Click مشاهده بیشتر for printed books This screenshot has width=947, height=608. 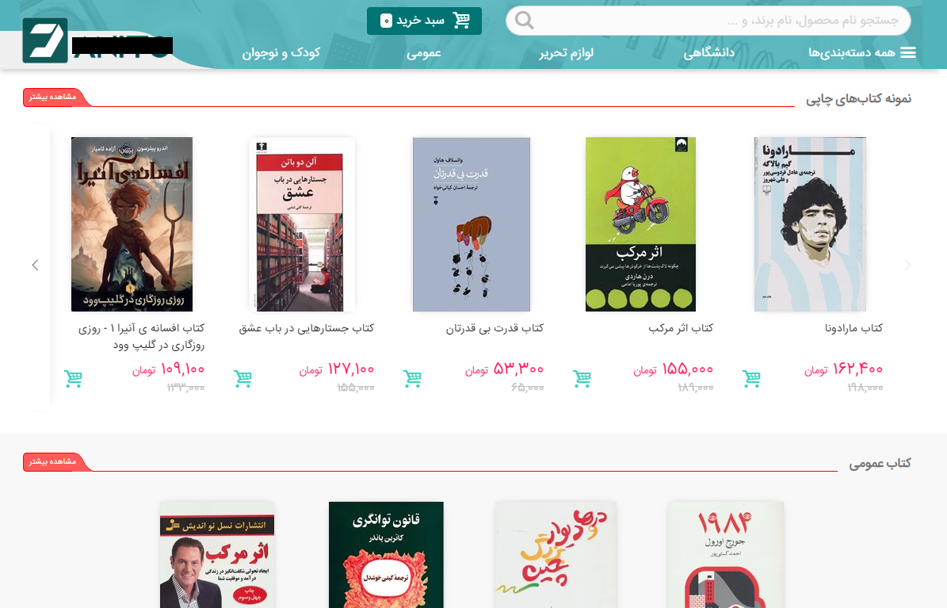tap(53, 97)
